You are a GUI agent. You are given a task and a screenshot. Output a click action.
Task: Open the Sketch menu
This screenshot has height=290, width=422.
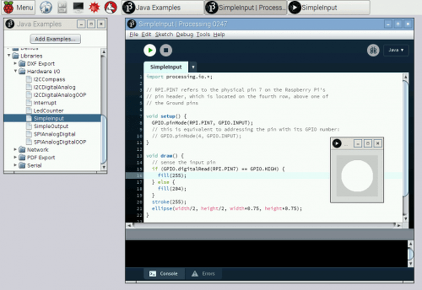(x=164, y=34)
